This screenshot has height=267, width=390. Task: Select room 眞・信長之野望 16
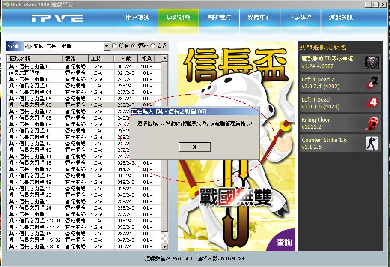point(85,163)
